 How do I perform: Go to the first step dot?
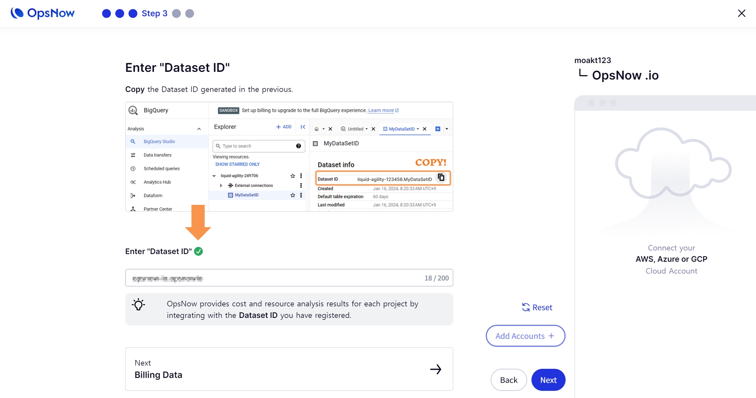[x=107, y=14]
